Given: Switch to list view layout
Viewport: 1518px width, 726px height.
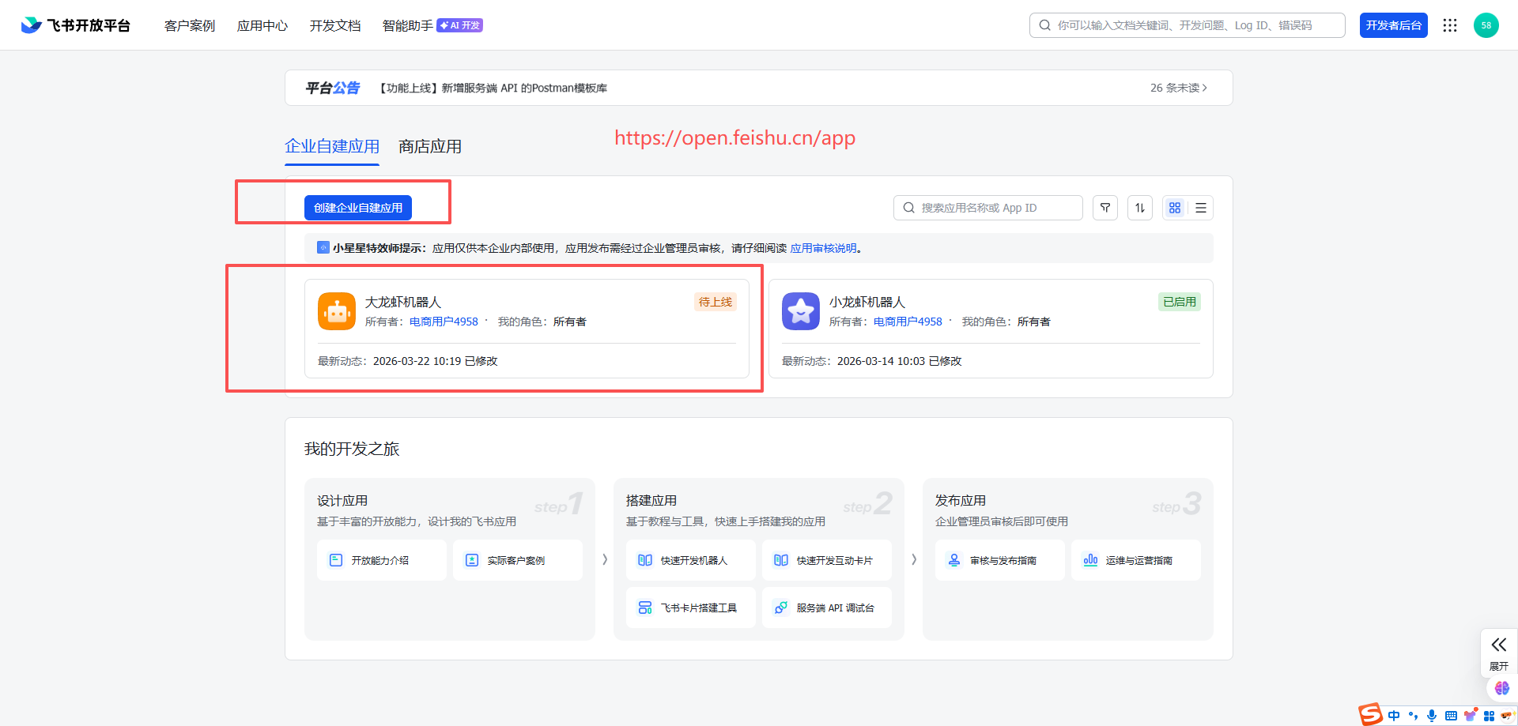Looking at the screenshot, I should (x=1201, y=208).
